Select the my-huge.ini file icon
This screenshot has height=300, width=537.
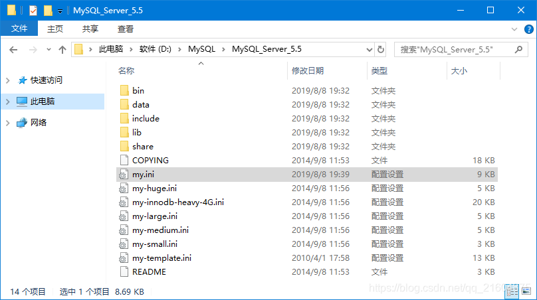coord(124,188)
